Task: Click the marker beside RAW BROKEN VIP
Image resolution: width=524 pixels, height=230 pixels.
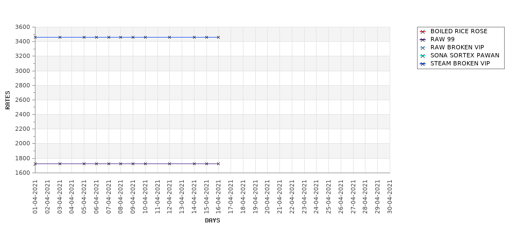Action: click(423, 48)
